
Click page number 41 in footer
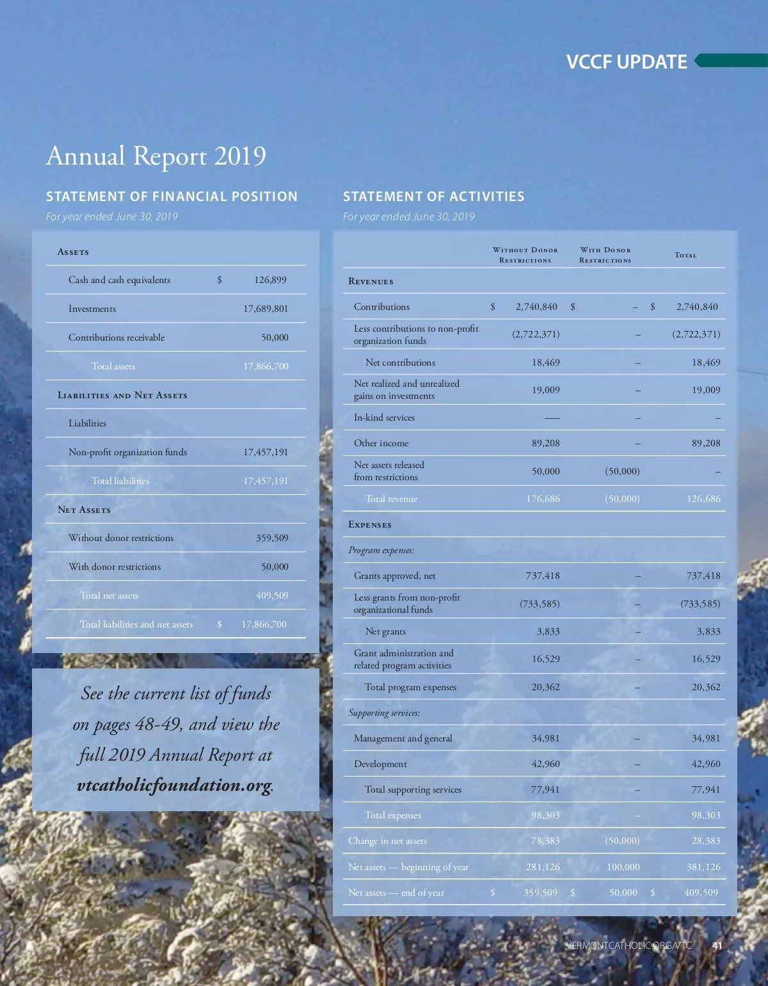717,946
